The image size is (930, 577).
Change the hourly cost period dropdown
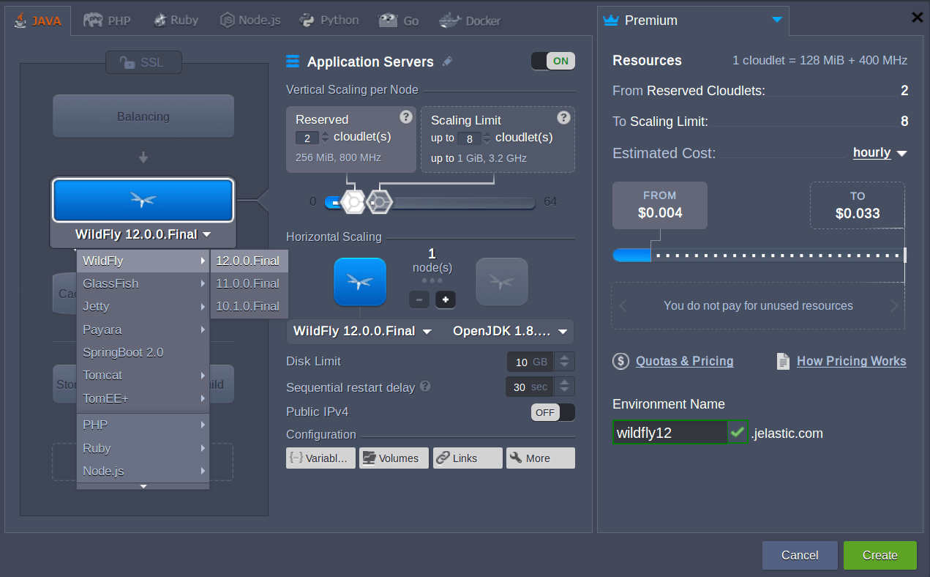pyautogui.click(x=880, y=153)
